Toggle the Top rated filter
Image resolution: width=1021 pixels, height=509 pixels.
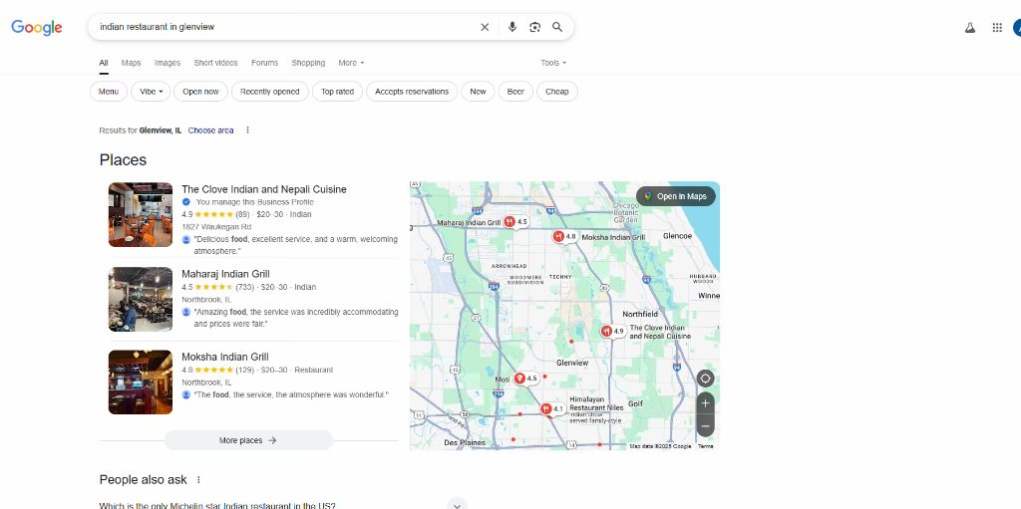pos(337,92)
